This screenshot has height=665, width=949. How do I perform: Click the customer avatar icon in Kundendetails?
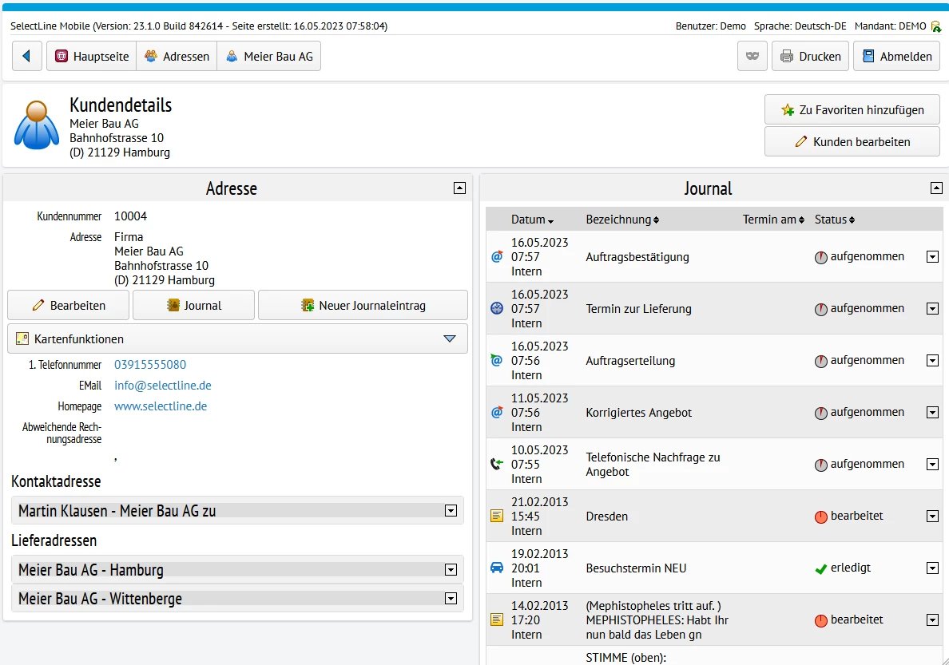37,125
